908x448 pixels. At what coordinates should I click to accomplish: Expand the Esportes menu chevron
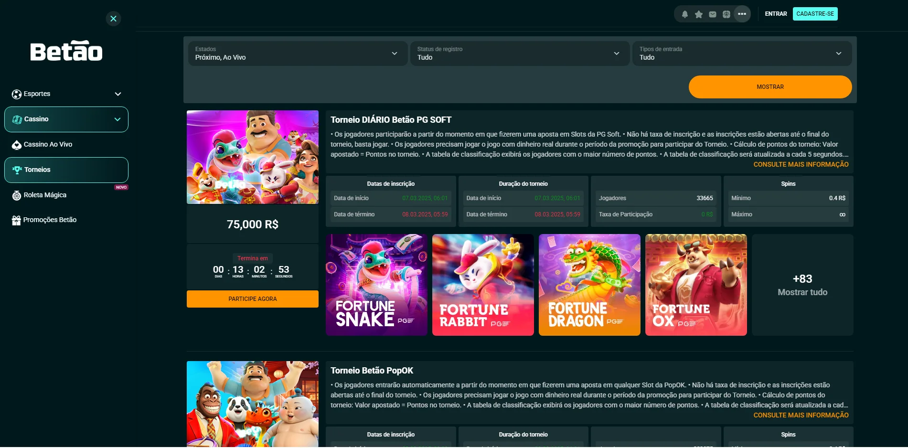pyautogui.click(x=118, y=94)
